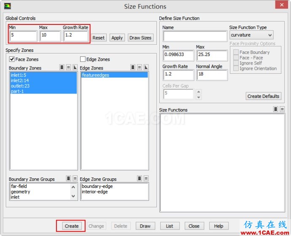Click the application icon in title bar
Viewport: 291px width, 236px height.
pos(8,6)
